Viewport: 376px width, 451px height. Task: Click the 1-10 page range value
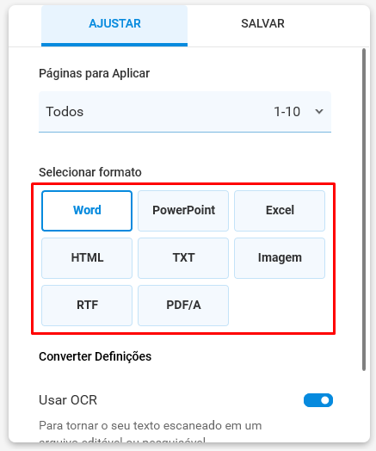(287, 112)
